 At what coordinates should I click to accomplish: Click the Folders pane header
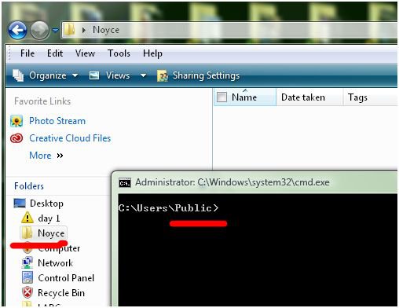(x=29, y=186)
